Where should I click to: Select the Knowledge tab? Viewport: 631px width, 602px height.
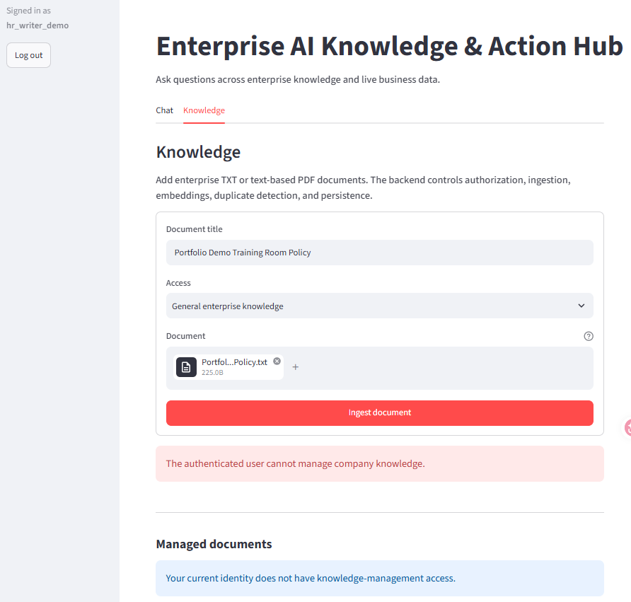click(x=204, y=110)
